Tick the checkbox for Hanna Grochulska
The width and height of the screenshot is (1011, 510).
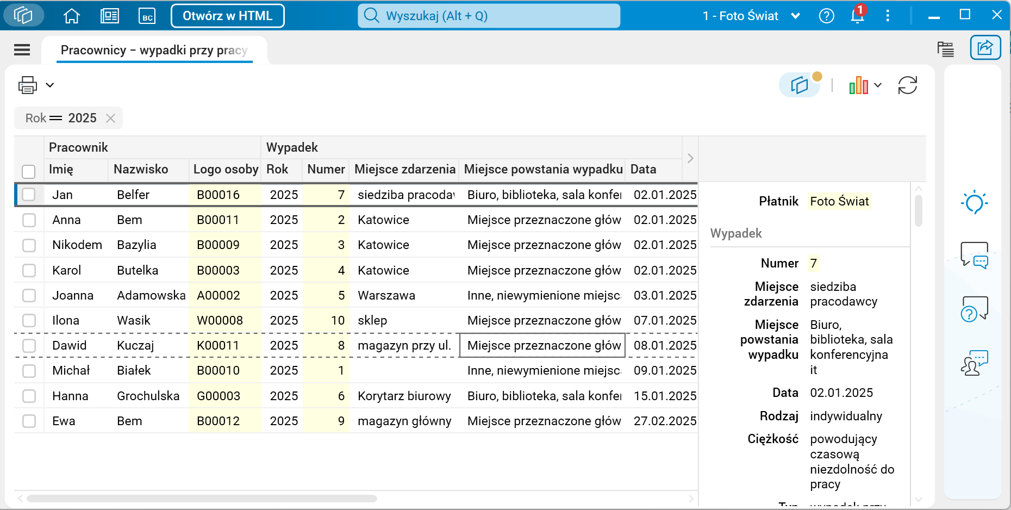click(x=29, y=396)
